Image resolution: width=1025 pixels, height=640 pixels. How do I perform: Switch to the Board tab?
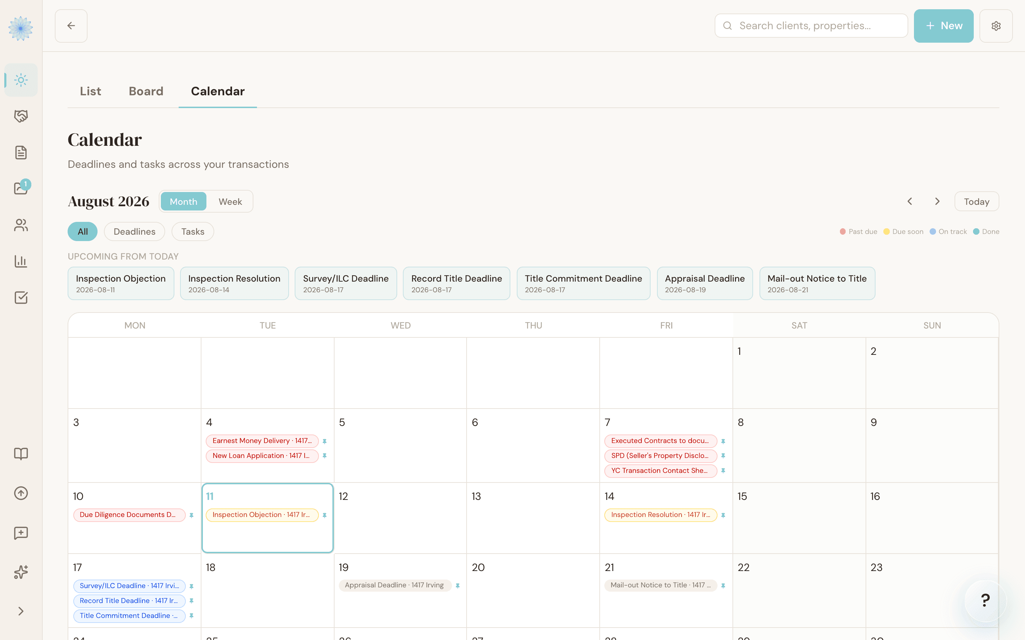146,91
